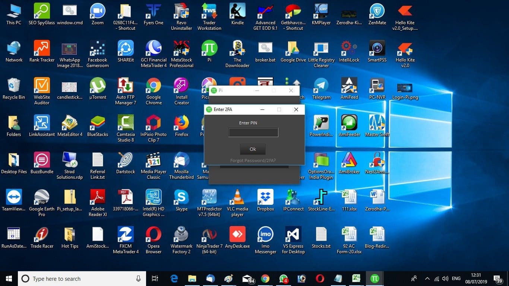Select the NinjaTrader 7 (64-bit) icon
Screen dimensions: 509x286
pos(209,240)
